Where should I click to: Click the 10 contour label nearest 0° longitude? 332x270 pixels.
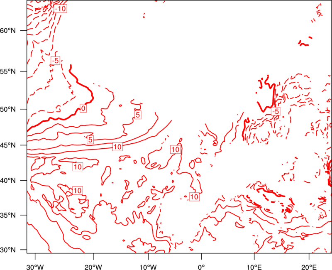point(194,197)
